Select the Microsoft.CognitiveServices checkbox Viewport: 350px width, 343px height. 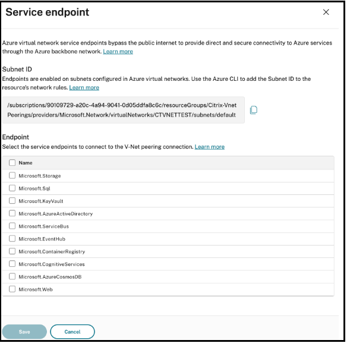point(12,264)
